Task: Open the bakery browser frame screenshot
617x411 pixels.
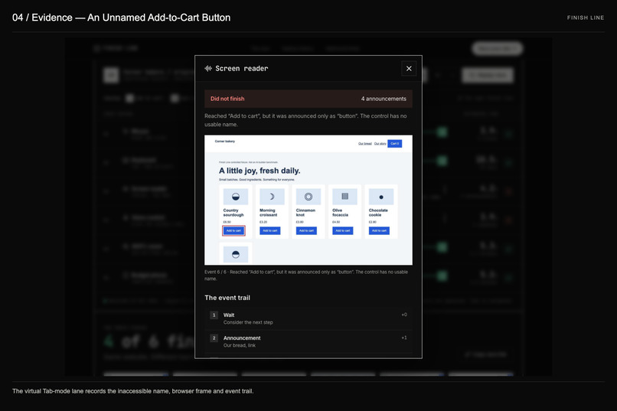Action: click(308, 200)
